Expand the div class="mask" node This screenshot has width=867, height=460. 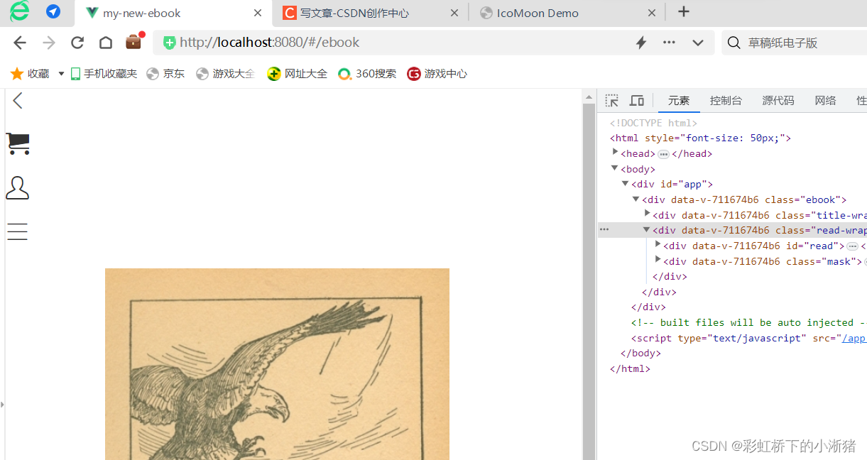(658, 260)
